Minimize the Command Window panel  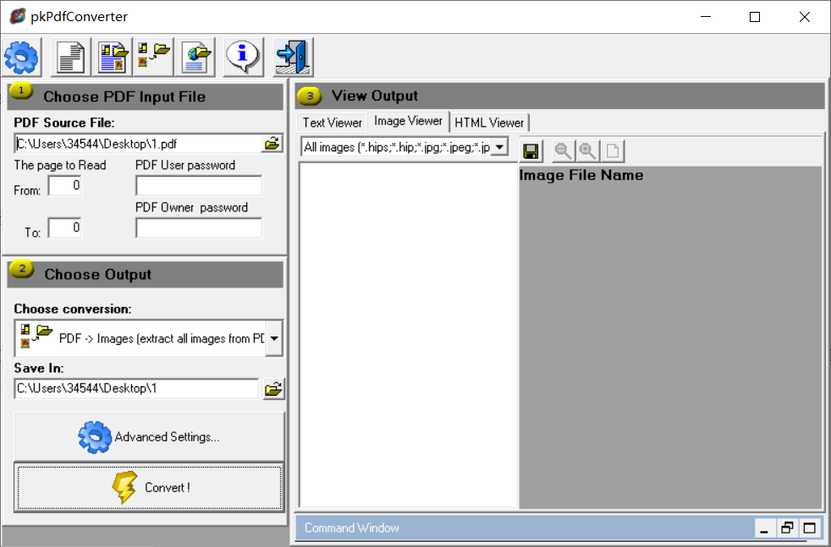click(763, 528)
